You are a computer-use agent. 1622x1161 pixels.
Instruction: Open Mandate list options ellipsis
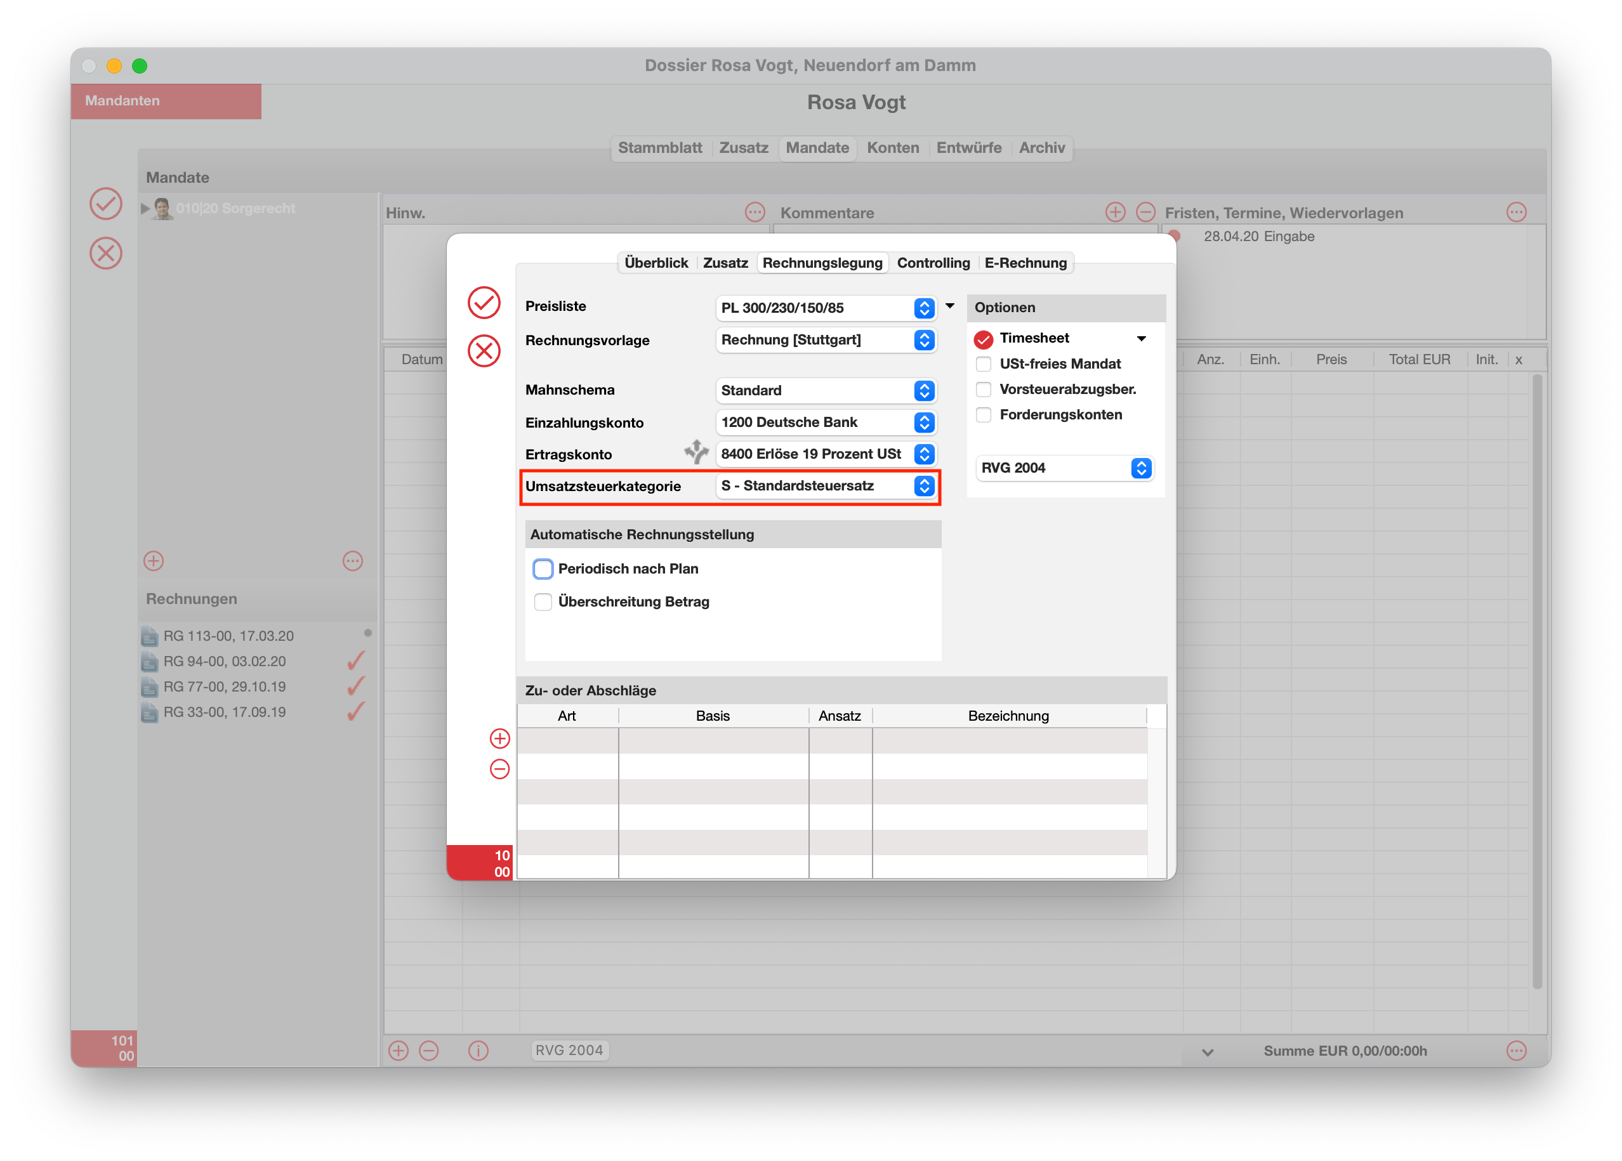(353, 561)
